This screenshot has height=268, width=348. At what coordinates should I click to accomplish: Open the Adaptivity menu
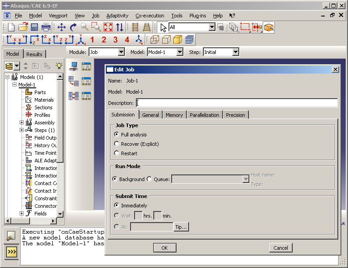(117, 16)
